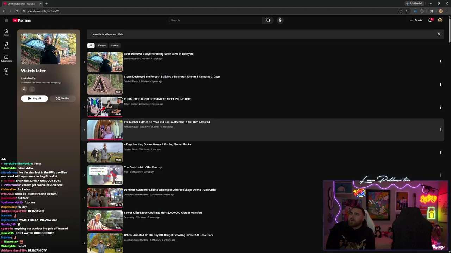Click the search magnifier button

pyautogui.click(x=268, y=20)
